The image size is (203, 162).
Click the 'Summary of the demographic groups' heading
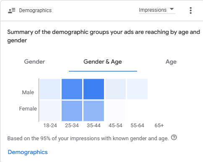point(104,36)
